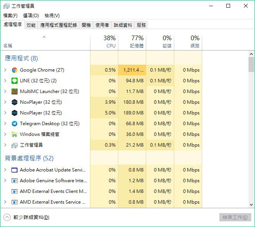Open the 檔案(F) menu
The height and width of the screenshot is (227, 255).
point(10,16)
